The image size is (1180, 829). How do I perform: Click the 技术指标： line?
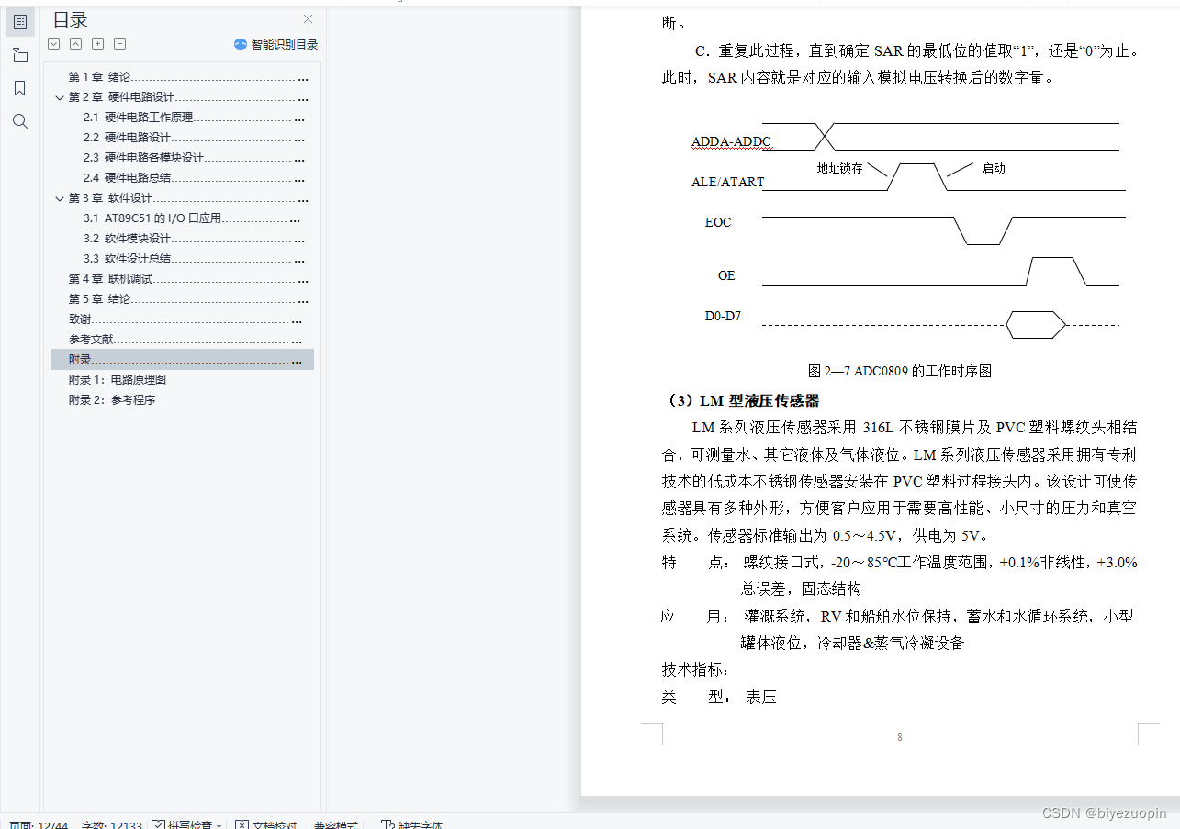point(696,669)
